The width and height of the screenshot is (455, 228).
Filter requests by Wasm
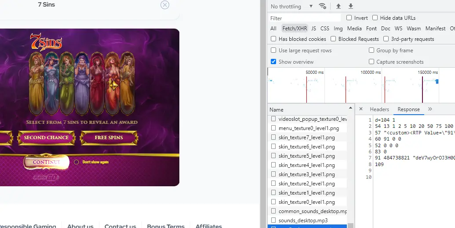coord(414,29)
